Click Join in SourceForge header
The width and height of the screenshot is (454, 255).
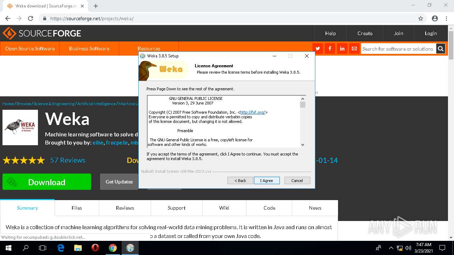point(398,33)
